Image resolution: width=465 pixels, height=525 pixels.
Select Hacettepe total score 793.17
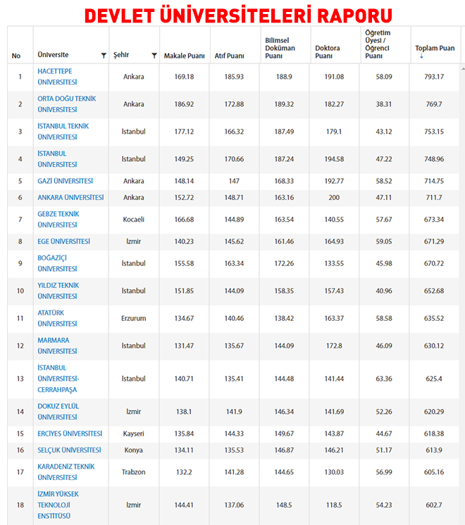tap(434, 77)
